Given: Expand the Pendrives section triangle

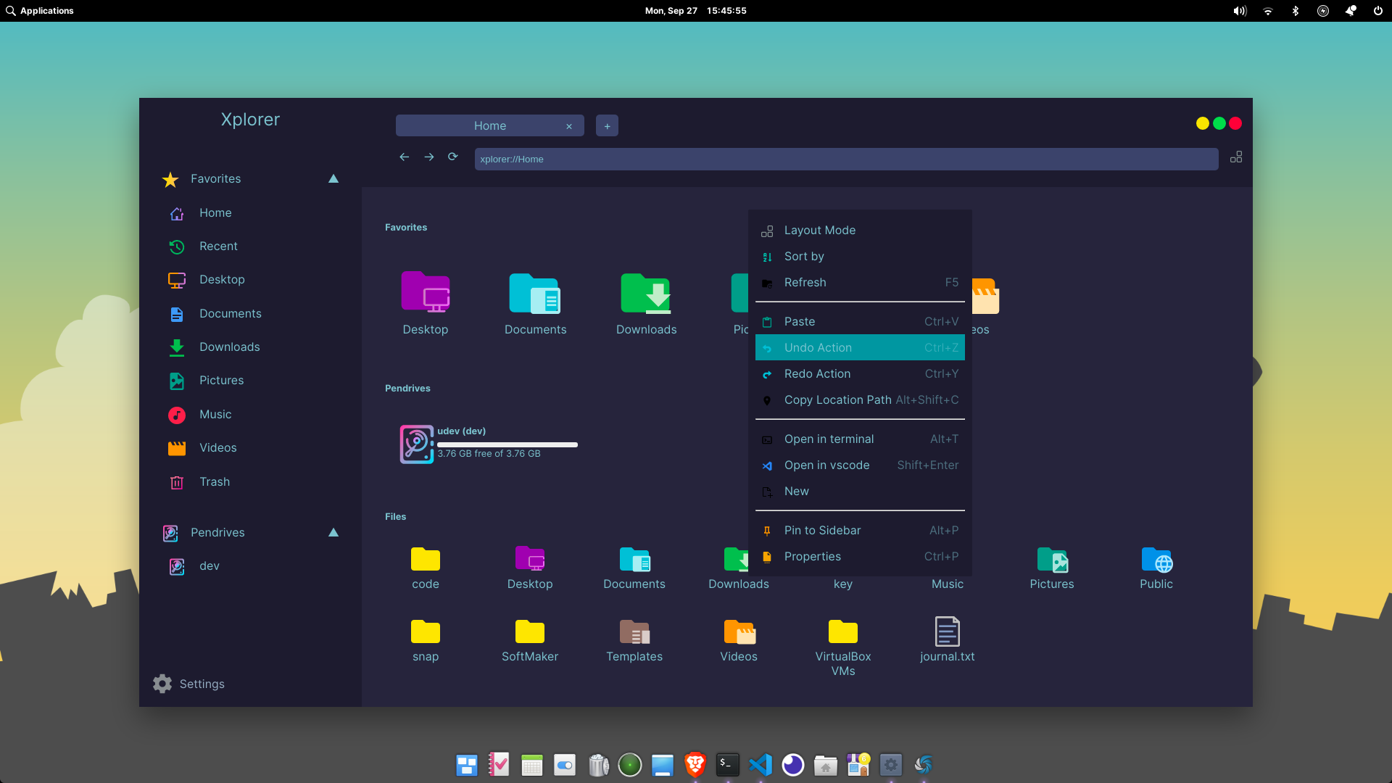Looking at the screenshot, I should coord(333,531).
